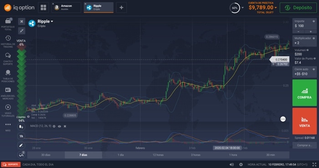The height and width of the screenshot is (168, 319).
Task: Click the round scroll-to-latest chart button
Action: tap(283, 119)
